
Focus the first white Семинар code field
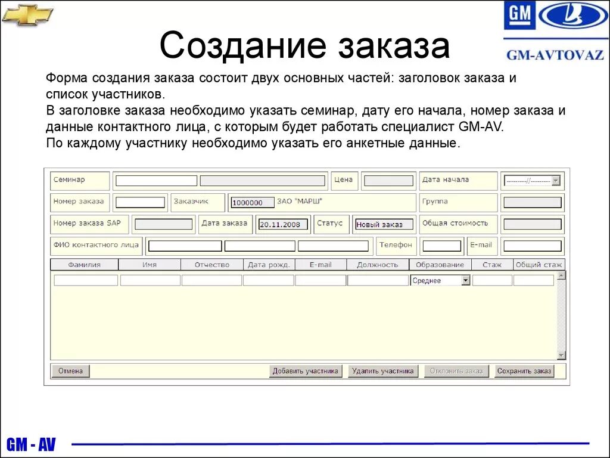coord(157,181)
